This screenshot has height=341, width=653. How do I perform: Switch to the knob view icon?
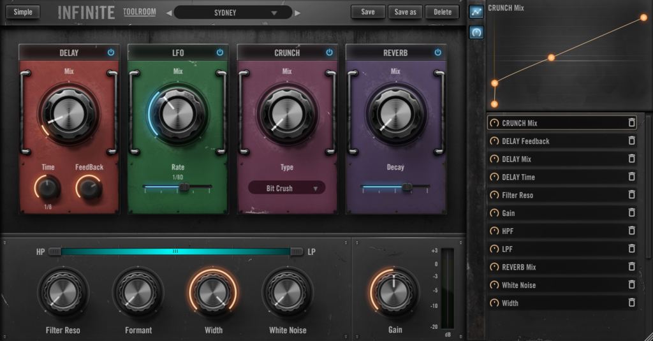476,32
